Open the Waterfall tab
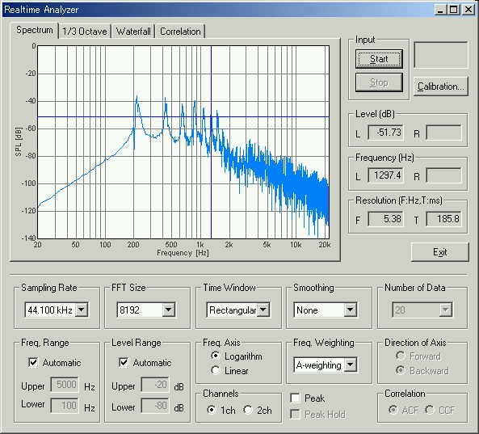 pos(133,32)
